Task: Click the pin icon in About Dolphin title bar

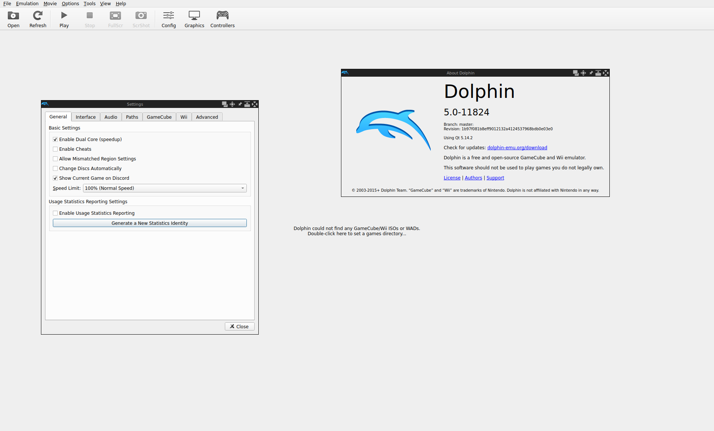Action: (591, 73)
